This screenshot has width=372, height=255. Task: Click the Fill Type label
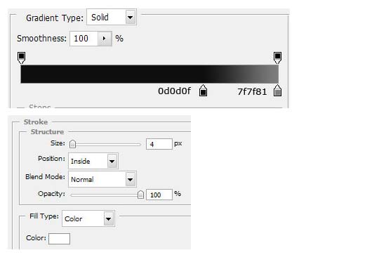click(44, 216)
